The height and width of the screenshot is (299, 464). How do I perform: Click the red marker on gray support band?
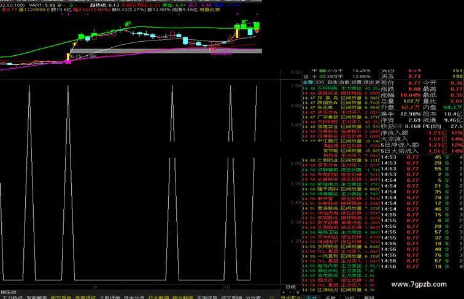(x=212, y=50)
